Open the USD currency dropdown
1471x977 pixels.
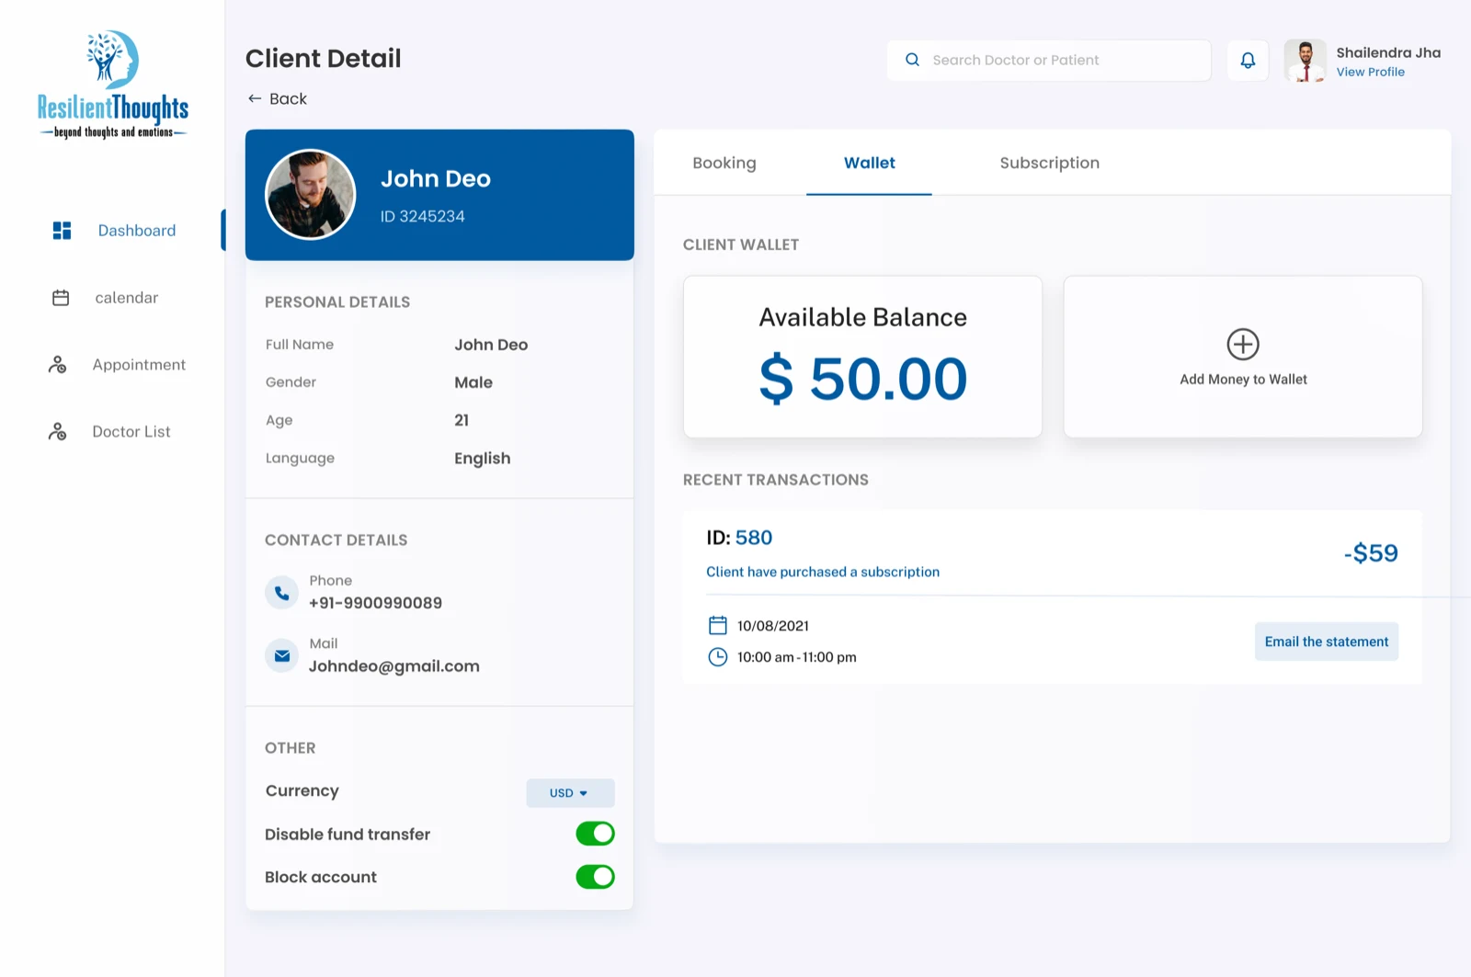[570, 793]
